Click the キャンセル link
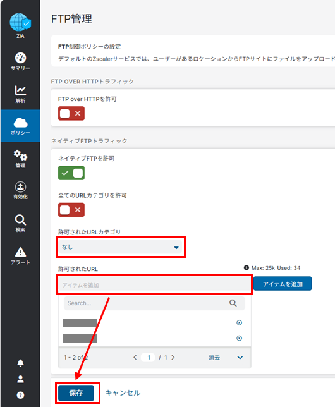 coord(123,392)
